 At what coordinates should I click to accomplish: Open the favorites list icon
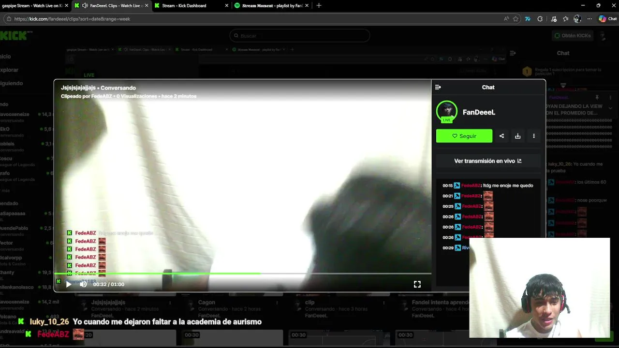coord(565,19)
